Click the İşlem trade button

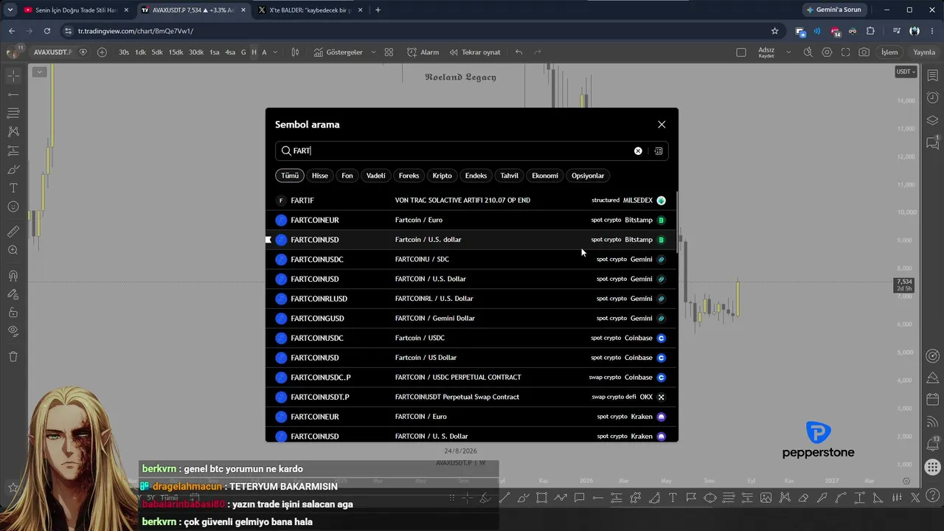(890, 52)
